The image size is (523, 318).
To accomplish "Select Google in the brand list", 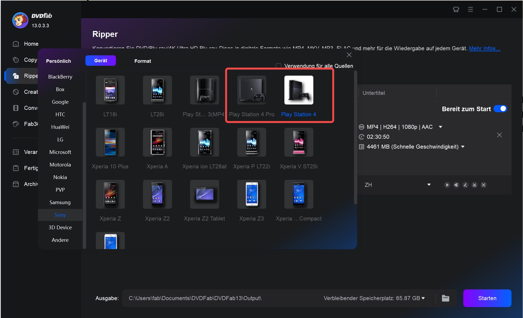I will click(x=60, y=102).
